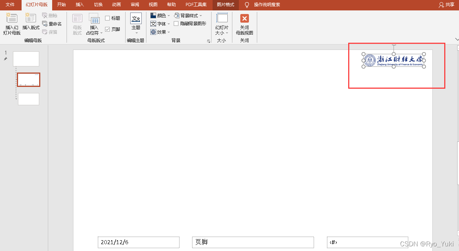Open the Themes (主题) gallery
This screenshot has height=251, width=459.
click(x=136, y=24)
